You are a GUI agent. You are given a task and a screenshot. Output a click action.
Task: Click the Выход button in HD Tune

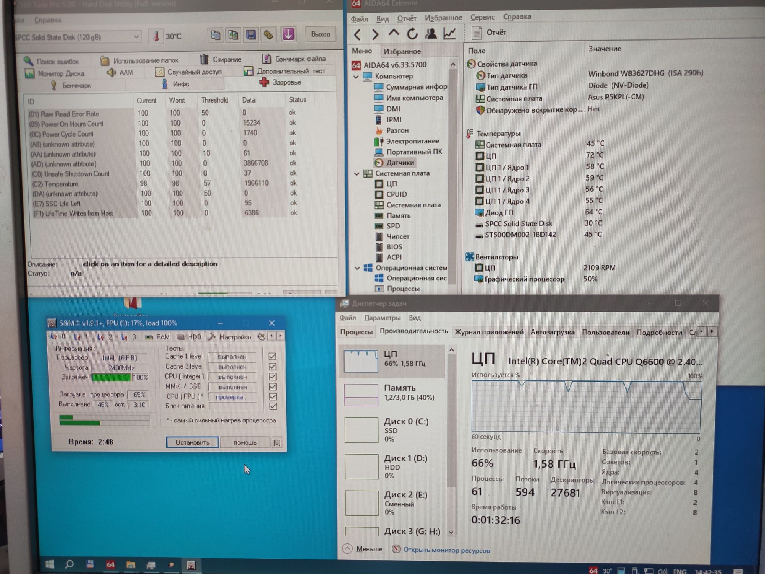point(321,34)
